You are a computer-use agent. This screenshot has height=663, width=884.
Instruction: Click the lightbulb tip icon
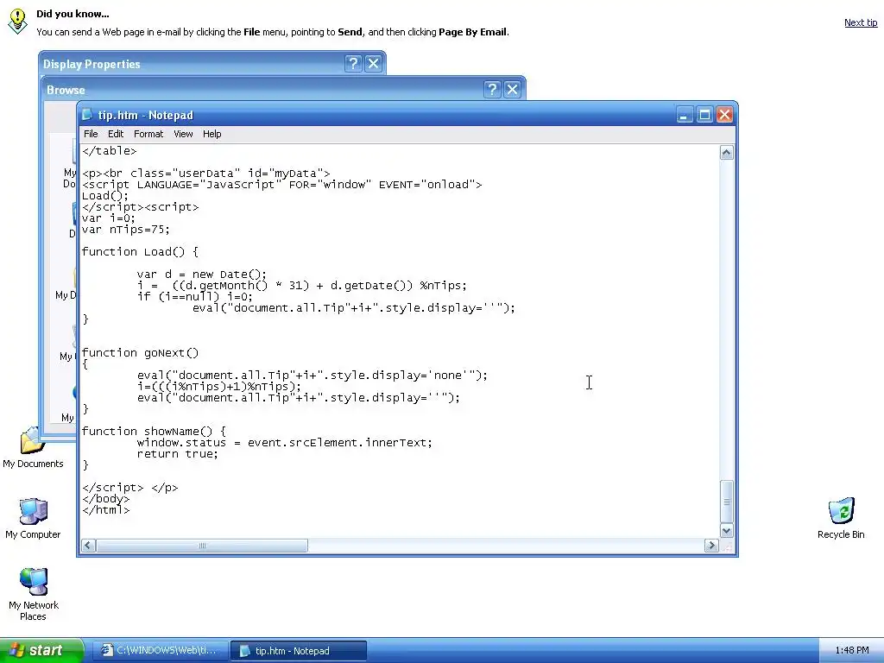click(17, 22)
